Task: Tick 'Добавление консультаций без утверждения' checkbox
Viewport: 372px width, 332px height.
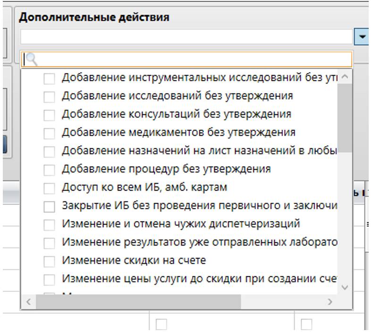Action: click(x=50, y=115)
